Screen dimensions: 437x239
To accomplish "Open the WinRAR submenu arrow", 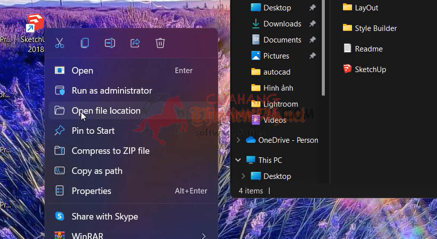I will coord(204,236).
